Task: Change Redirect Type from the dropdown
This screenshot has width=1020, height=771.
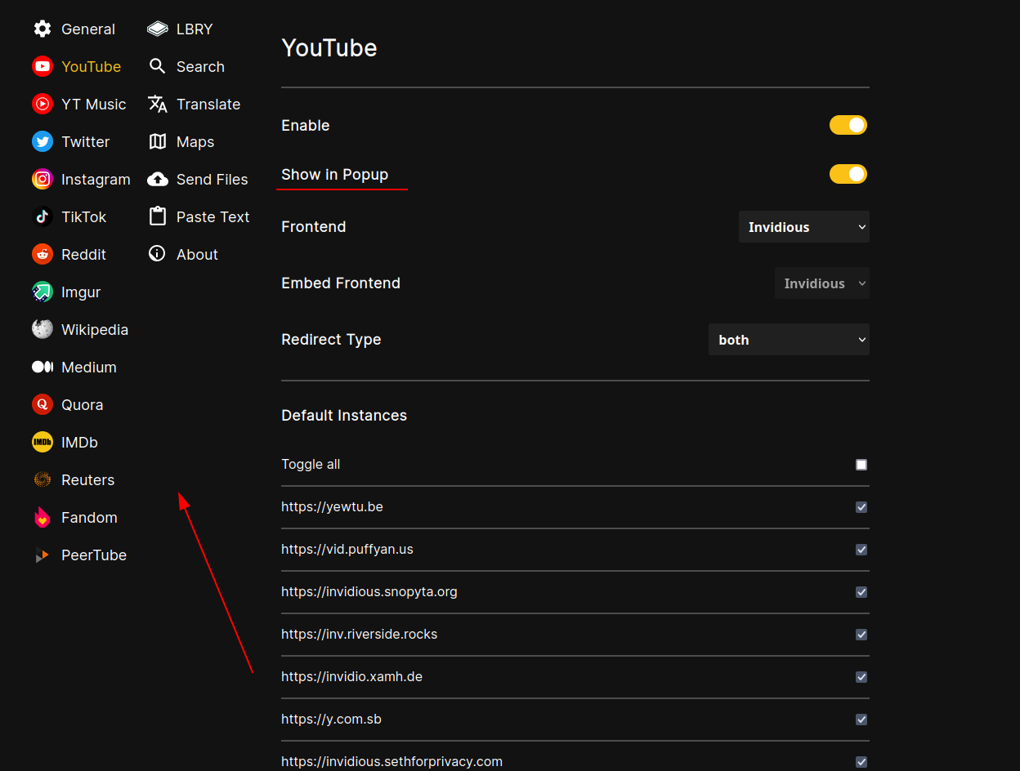Action: point(788,339)
